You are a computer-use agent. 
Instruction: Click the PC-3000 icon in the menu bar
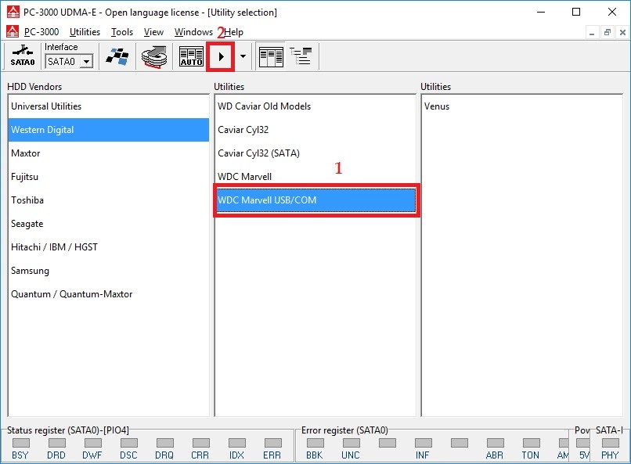13,32
